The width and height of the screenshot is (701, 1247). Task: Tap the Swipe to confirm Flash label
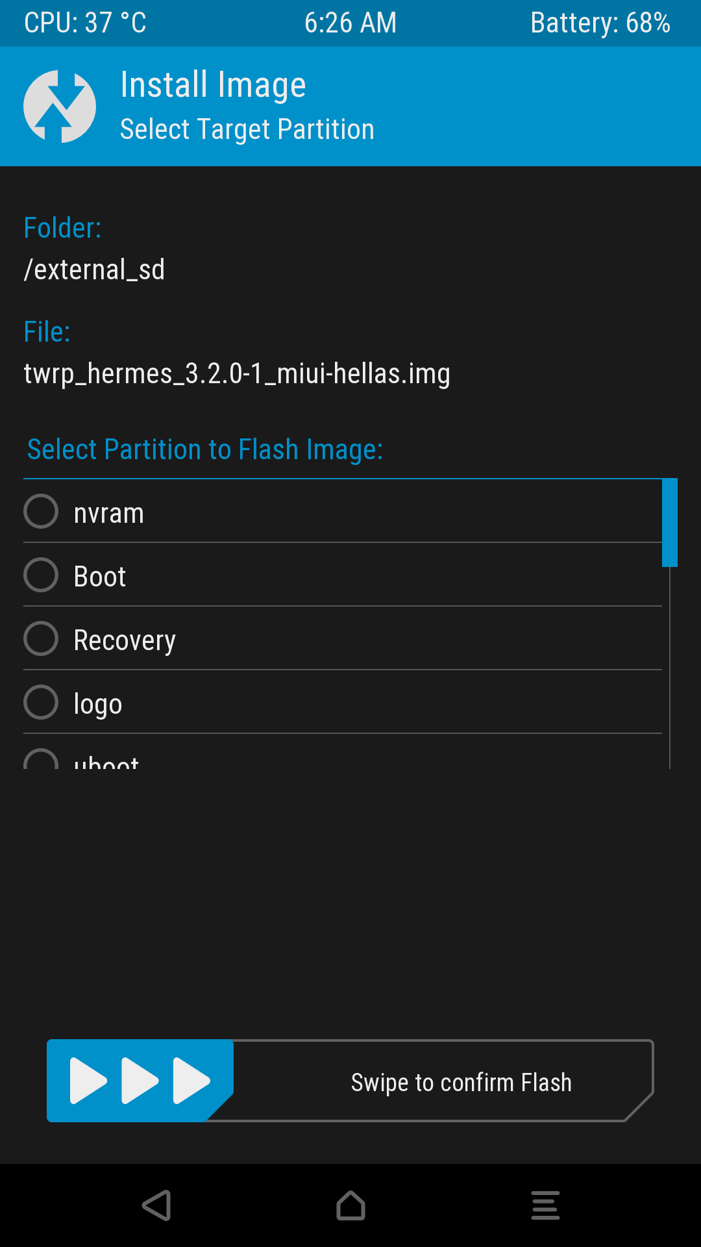pyautogui.click(x=461, y=1083)
